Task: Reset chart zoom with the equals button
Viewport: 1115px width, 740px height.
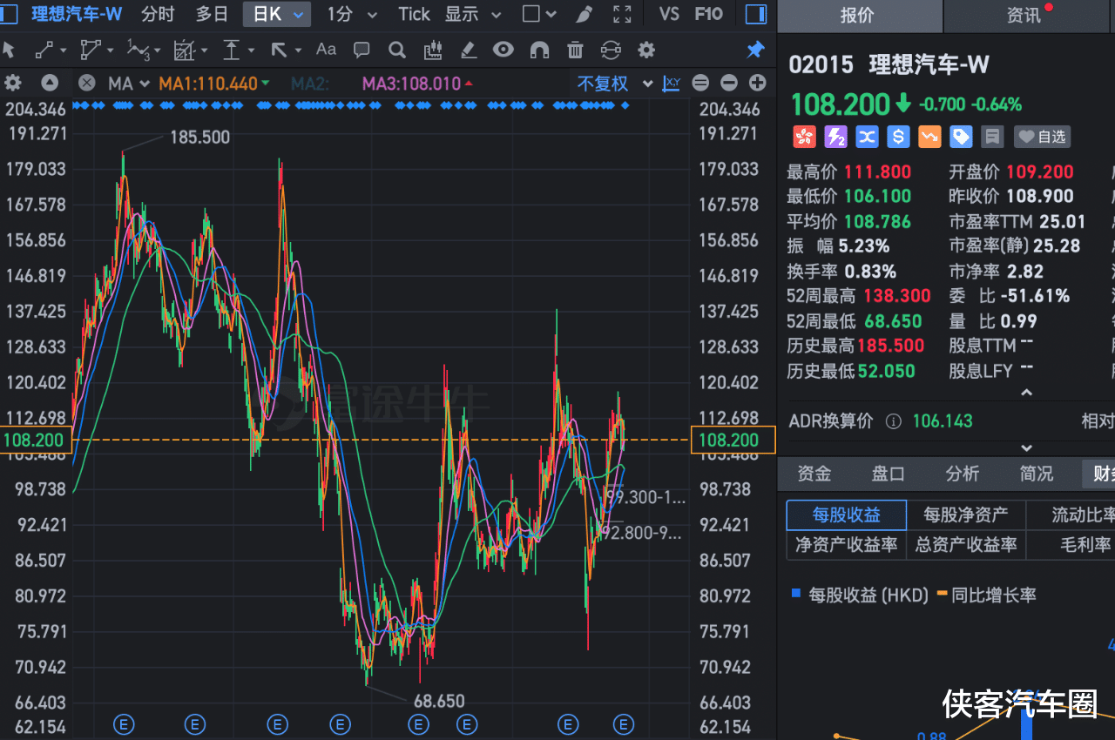Action: [700, 83]
